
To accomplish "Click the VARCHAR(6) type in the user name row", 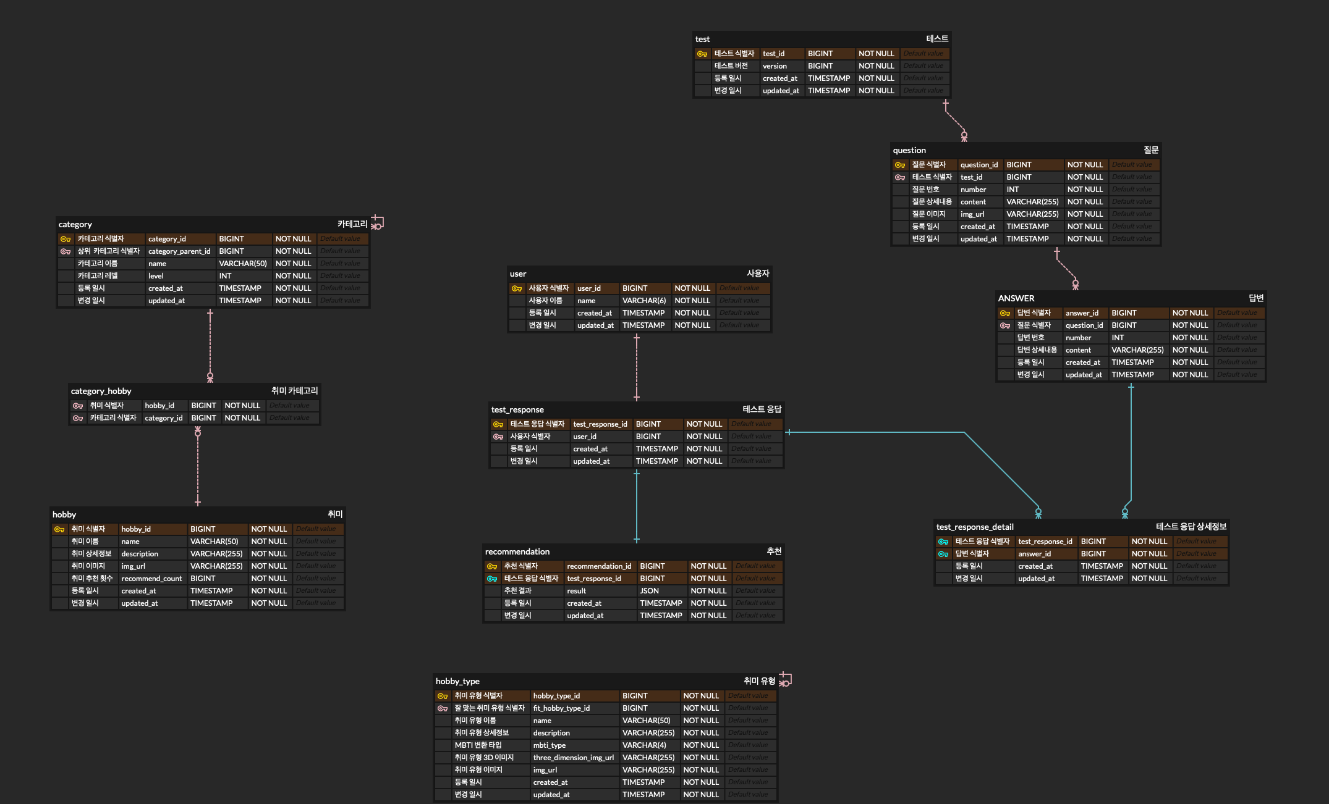I will pyautogui.click(x=643, y=301).
